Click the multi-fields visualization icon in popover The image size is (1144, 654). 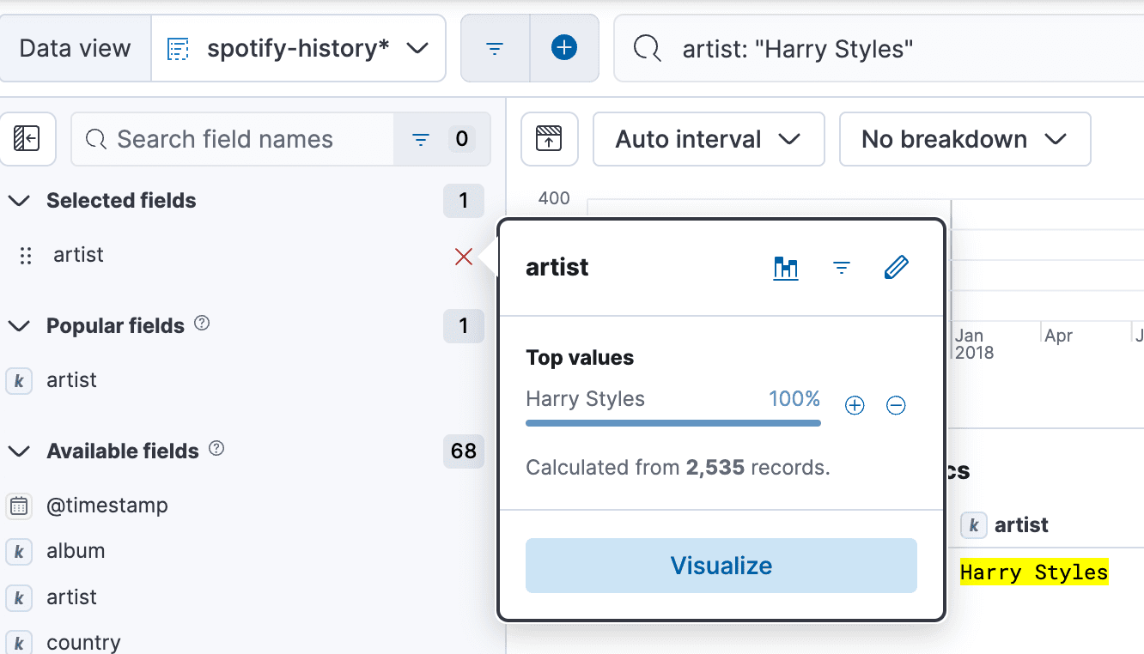click(x=786, y=268)
